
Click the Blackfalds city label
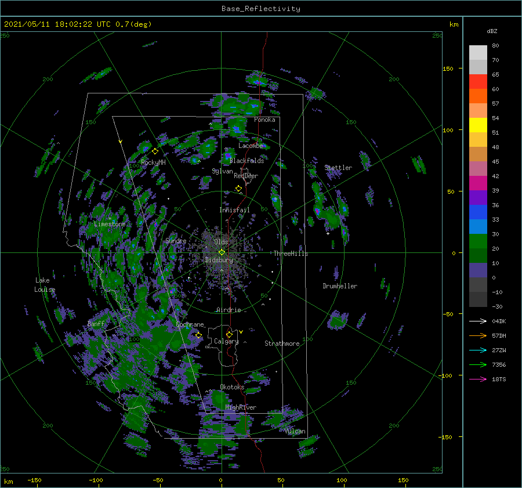(x=246, y=161)
